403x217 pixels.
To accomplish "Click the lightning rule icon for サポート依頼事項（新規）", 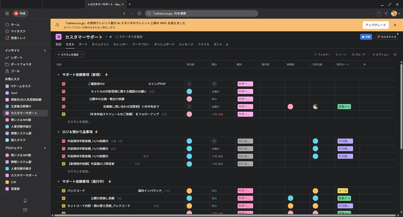I will click(x=106, y=75).
